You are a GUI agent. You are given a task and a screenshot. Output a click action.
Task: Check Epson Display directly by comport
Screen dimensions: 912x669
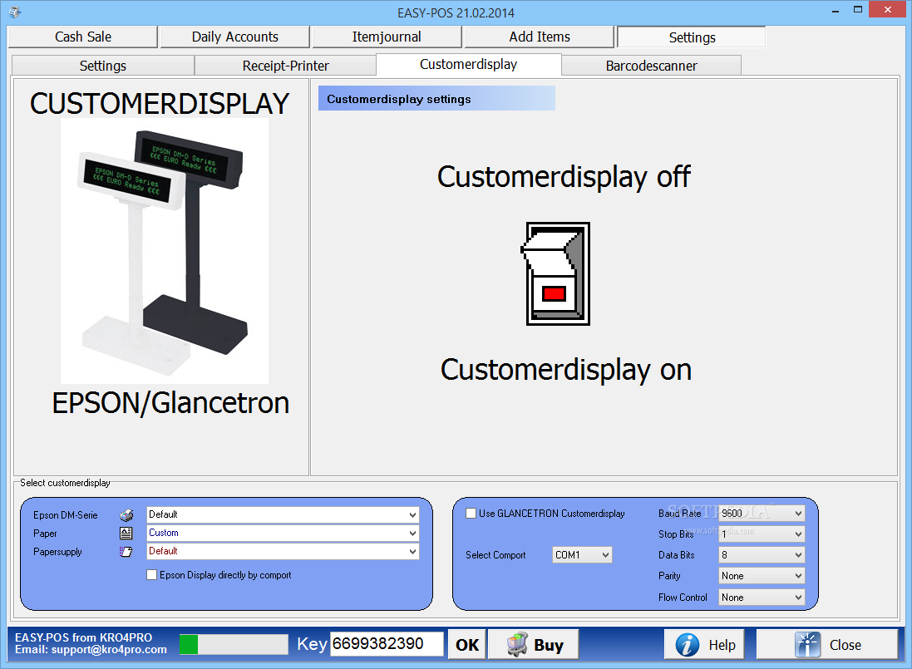tap(152, 575)
